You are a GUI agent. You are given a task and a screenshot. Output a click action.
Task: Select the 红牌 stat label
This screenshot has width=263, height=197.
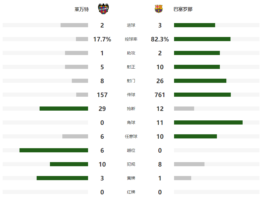(x=131, y=192)
